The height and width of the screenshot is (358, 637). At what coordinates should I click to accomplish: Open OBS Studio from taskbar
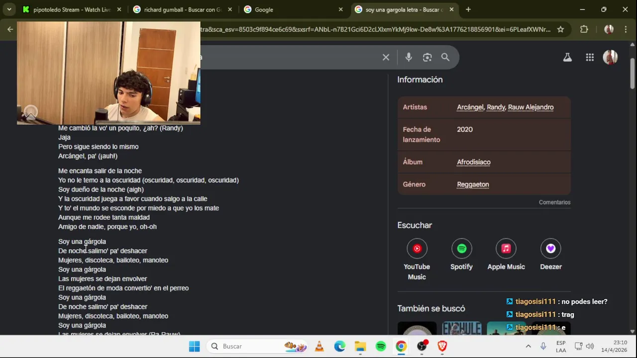422,346
